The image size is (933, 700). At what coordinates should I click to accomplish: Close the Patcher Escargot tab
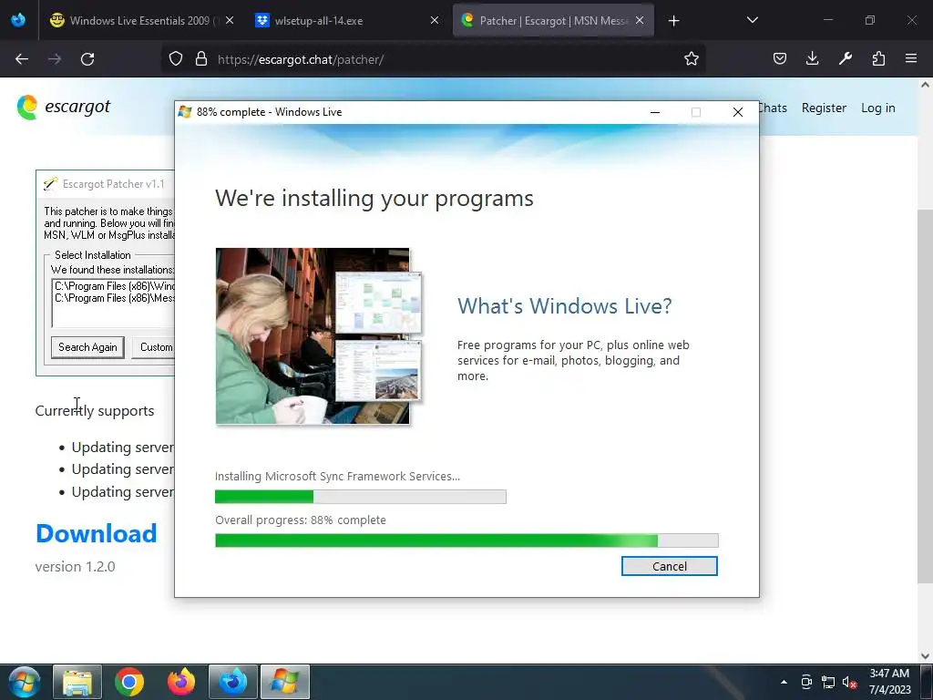(x=640, y=20)
